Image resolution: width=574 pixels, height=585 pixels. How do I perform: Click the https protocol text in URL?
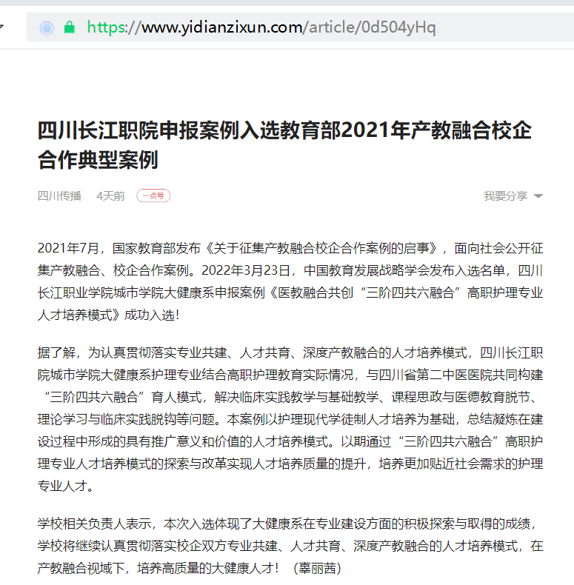(107, 27)
